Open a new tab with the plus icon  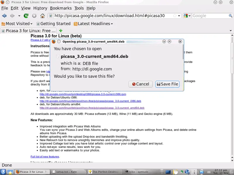coord(61,31)
